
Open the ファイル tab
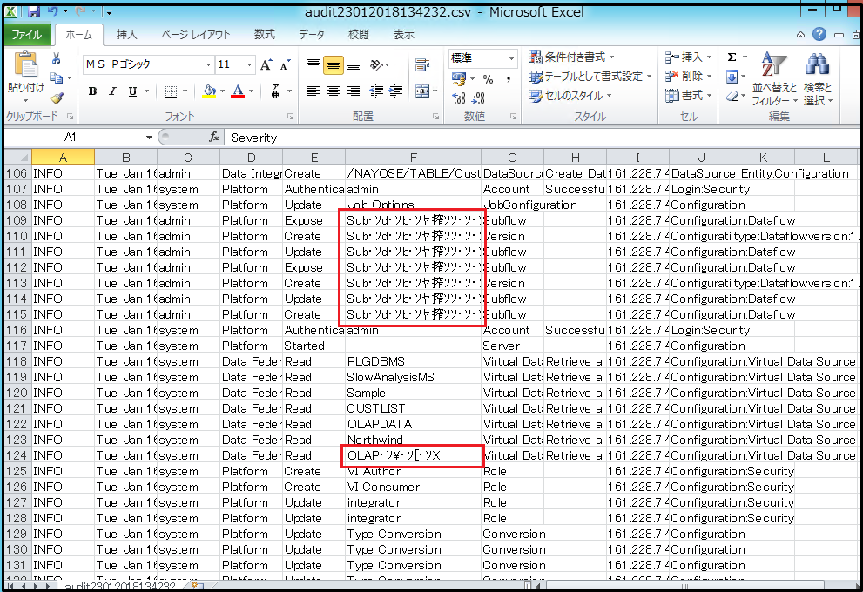(26, 35)
